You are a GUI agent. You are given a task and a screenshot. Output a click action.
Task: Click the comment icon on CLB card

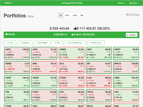click(109, 83)
